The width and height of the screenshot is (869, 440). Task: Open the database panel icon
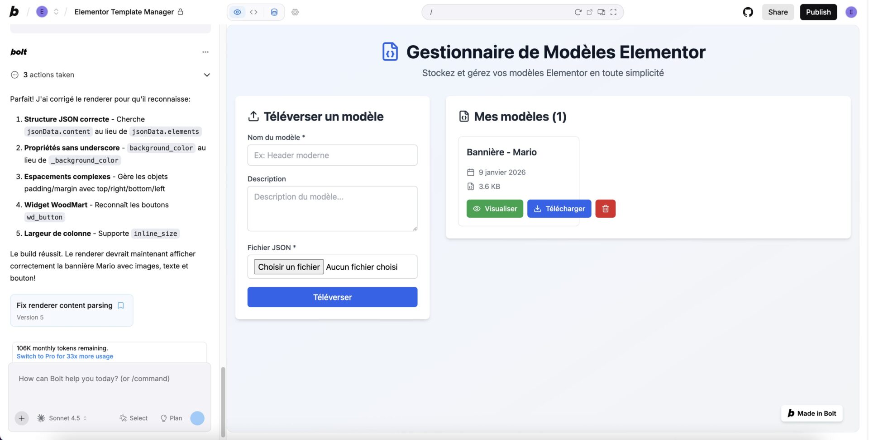(274, 12)
